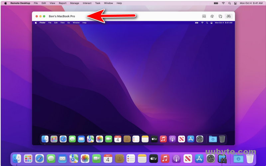The image size is (266, 166).
Task: Click the overlapping windows pointer toolbar icon
Action: (x=220, y=16)
